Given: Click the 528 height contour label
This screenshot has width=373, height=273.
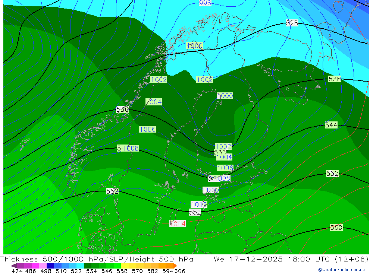Looking at the screenshot, I should pos(292,23).
